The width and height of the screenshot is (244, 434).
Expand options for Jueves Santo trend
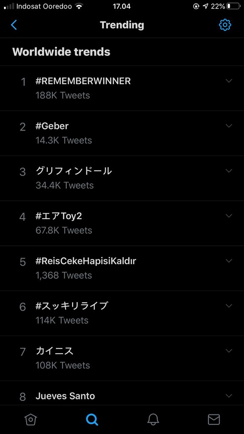tap(229, 395)
